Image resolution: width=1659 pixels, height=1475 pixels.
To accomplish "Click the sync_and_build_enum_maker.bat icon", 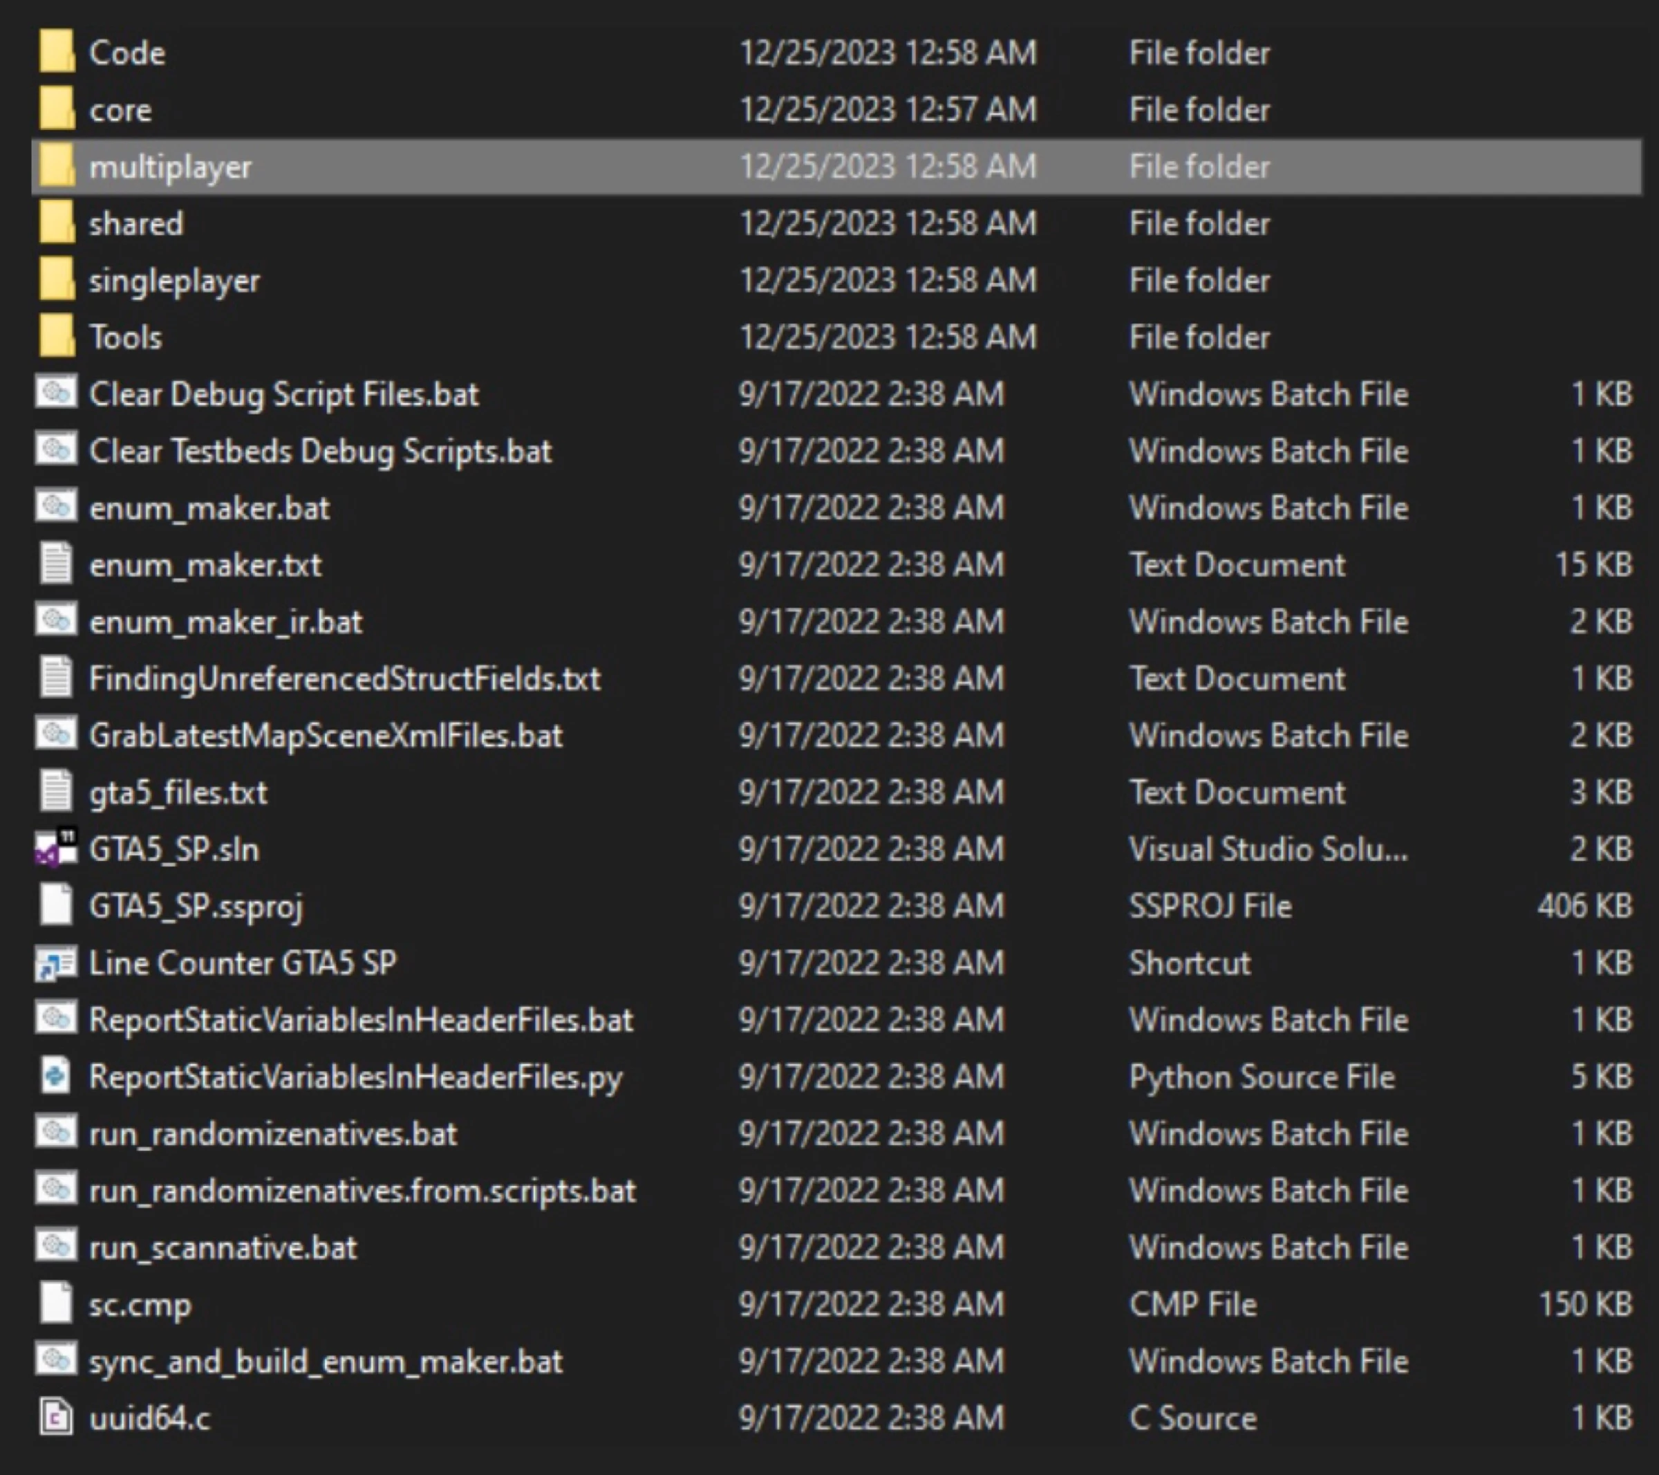I will click(56, 1360).
